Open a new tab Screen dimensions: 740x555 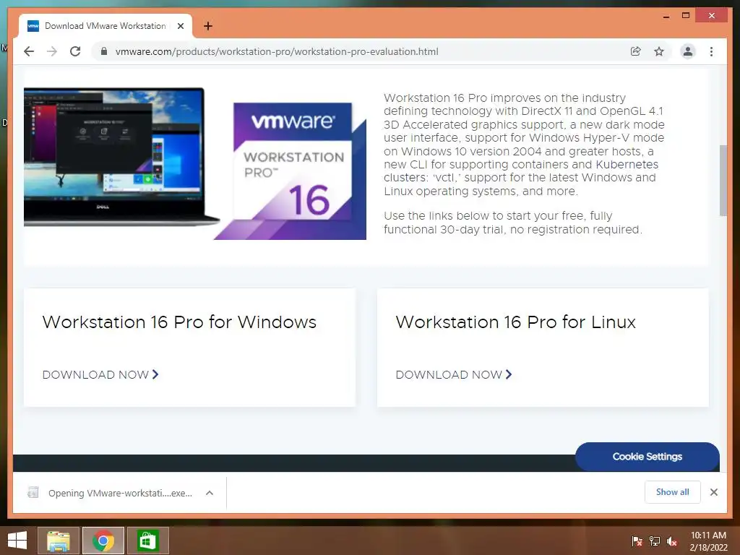(208, 26)
